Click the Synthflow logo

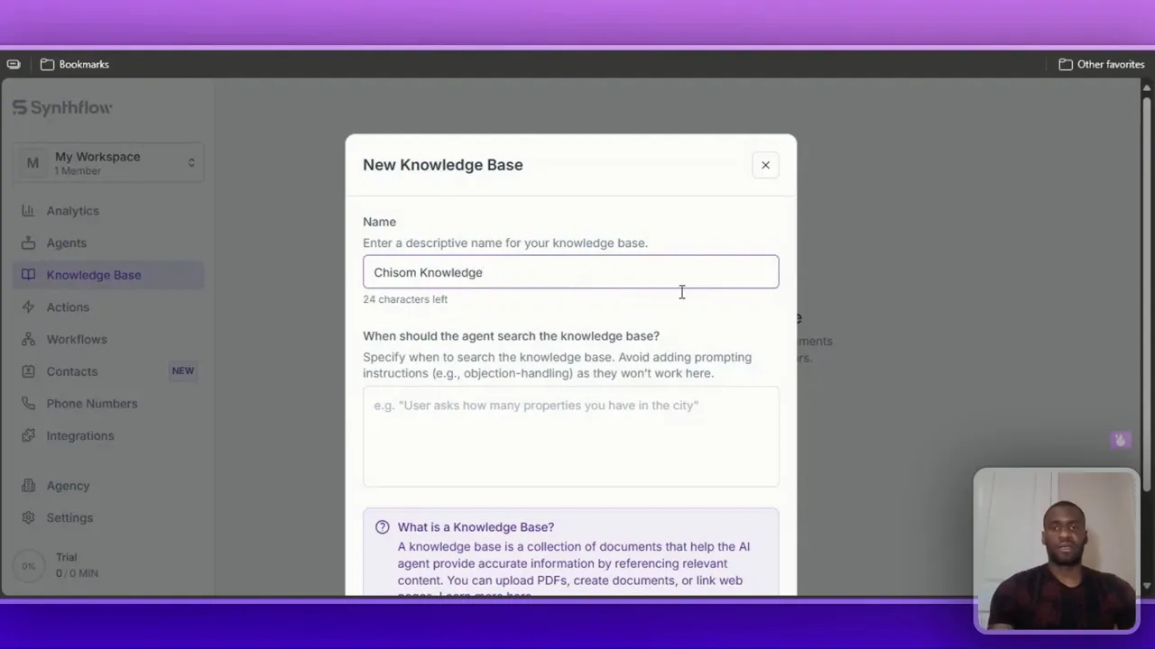(62, 108)
